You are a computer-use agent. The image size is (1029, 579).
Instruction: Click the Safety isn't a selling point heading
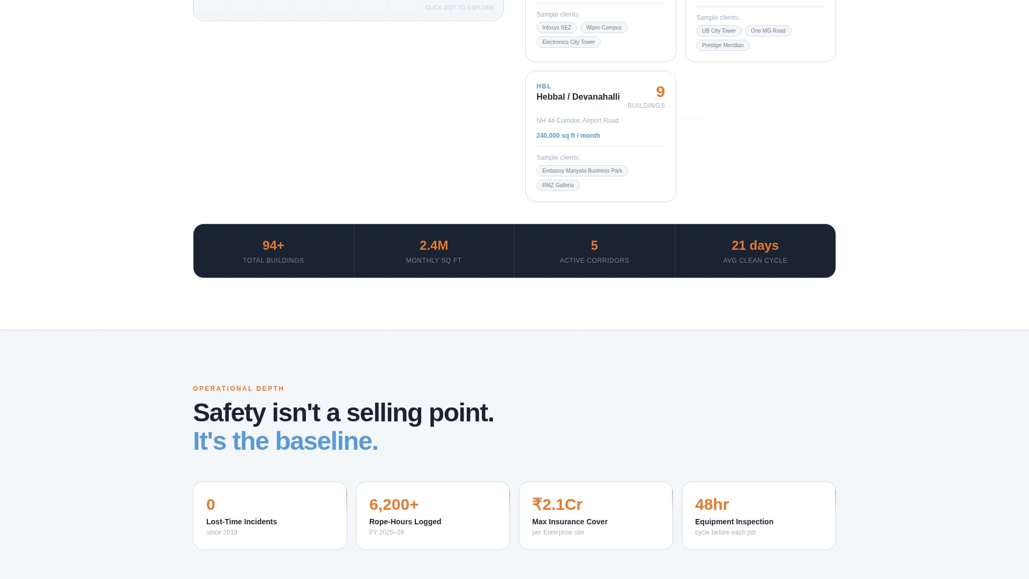[343, 413]
